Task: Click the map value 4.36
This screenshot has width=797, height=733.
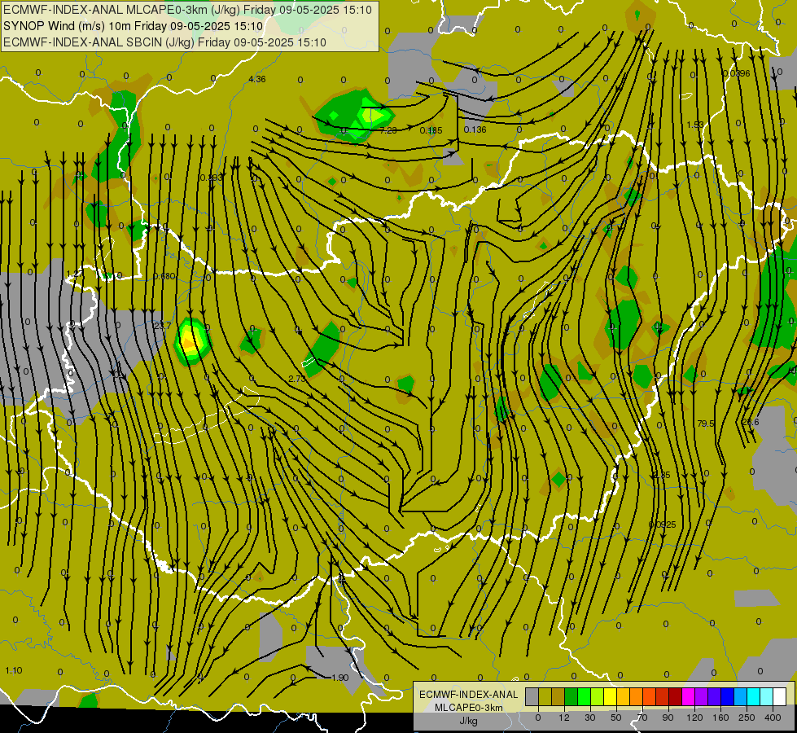Action: (x=257, y=79)
